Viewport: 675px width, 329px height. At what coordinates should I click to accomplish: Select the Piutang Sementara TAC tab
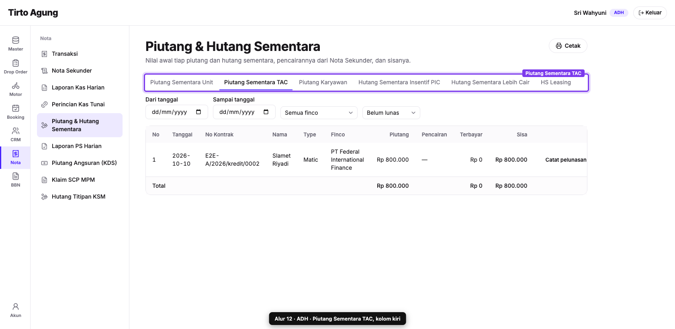256,82
